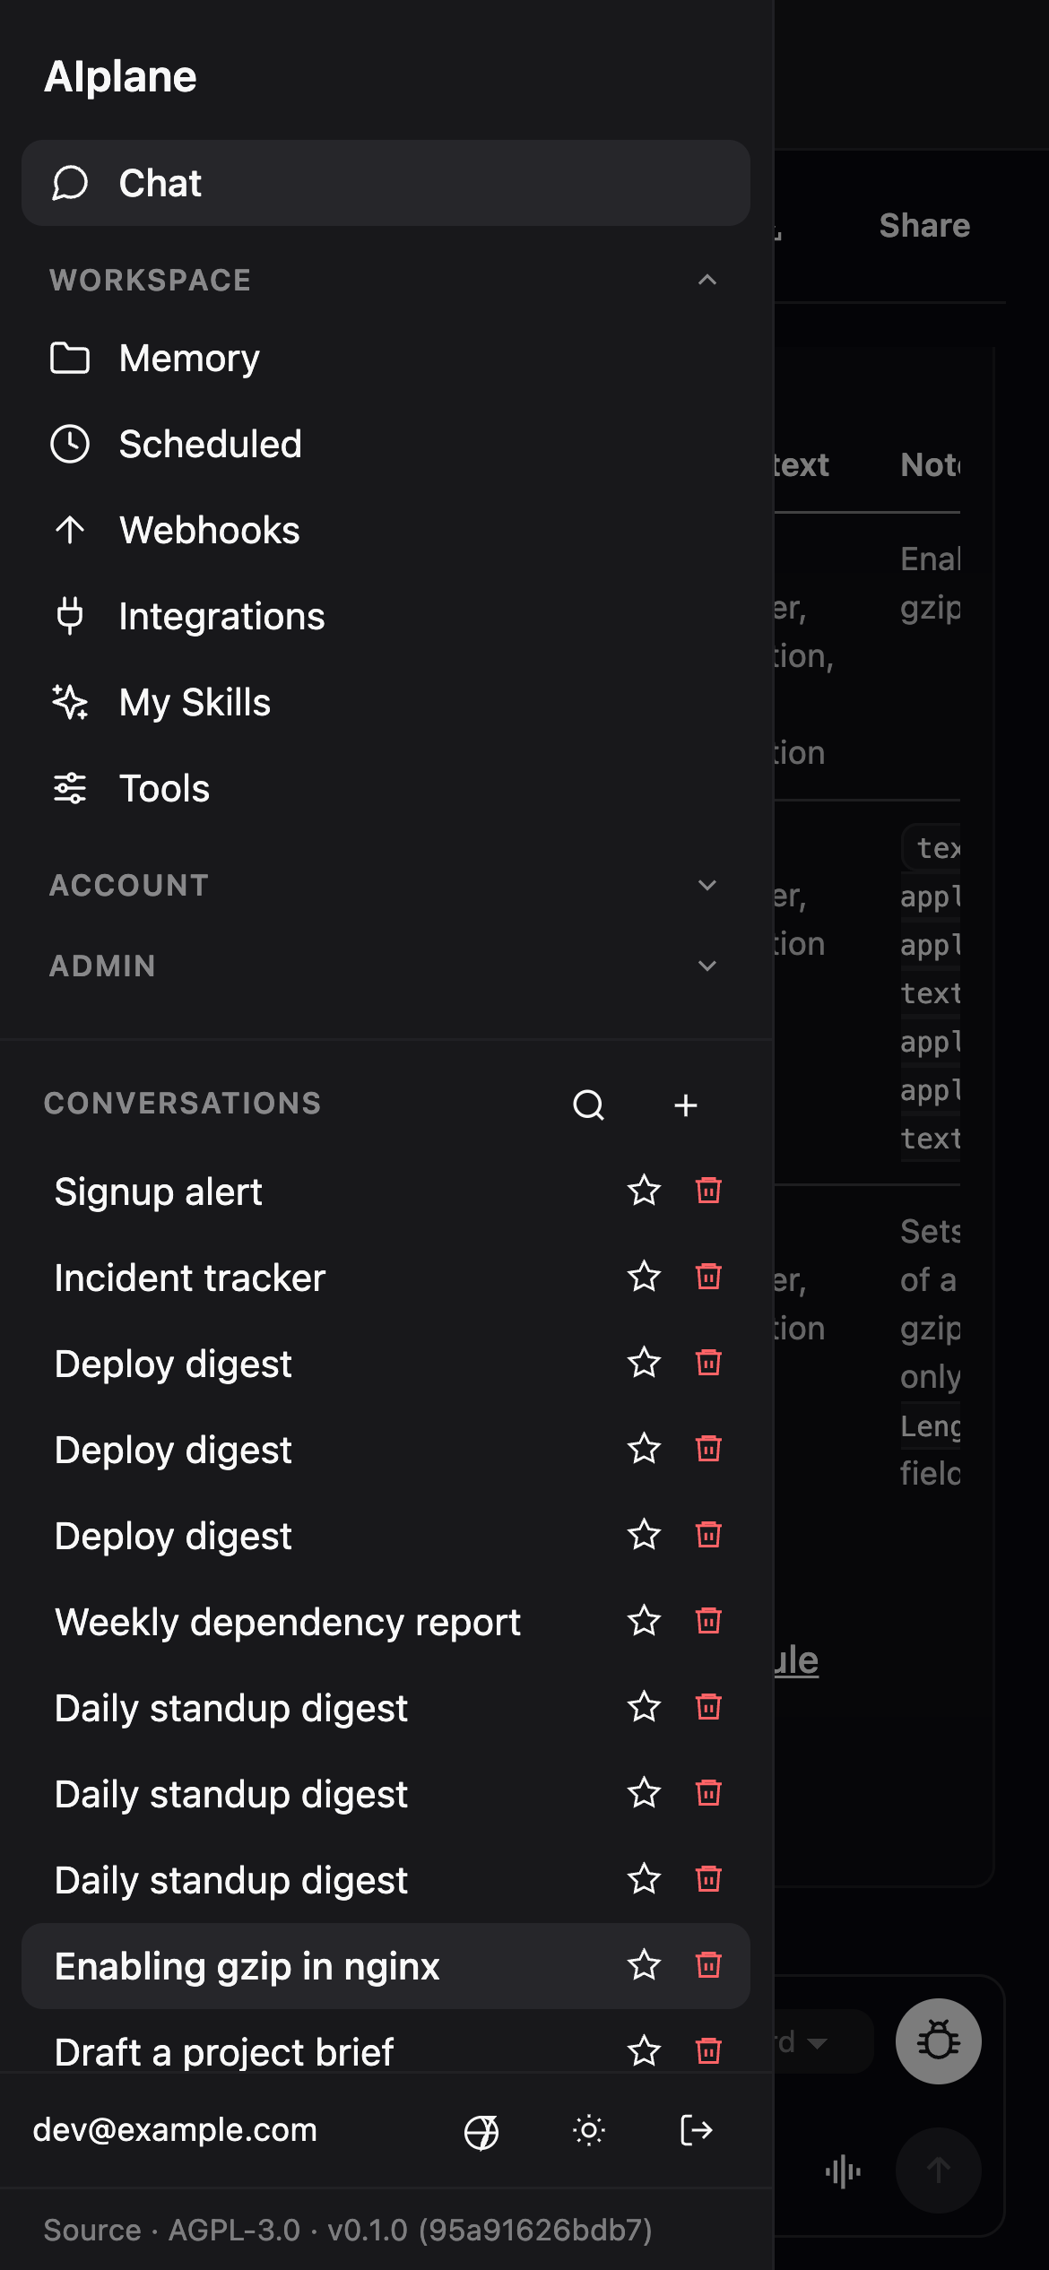1049x2270 pixels.
Task: Open the Chat page
Action: pyautogui.click(x=386, y=183)
